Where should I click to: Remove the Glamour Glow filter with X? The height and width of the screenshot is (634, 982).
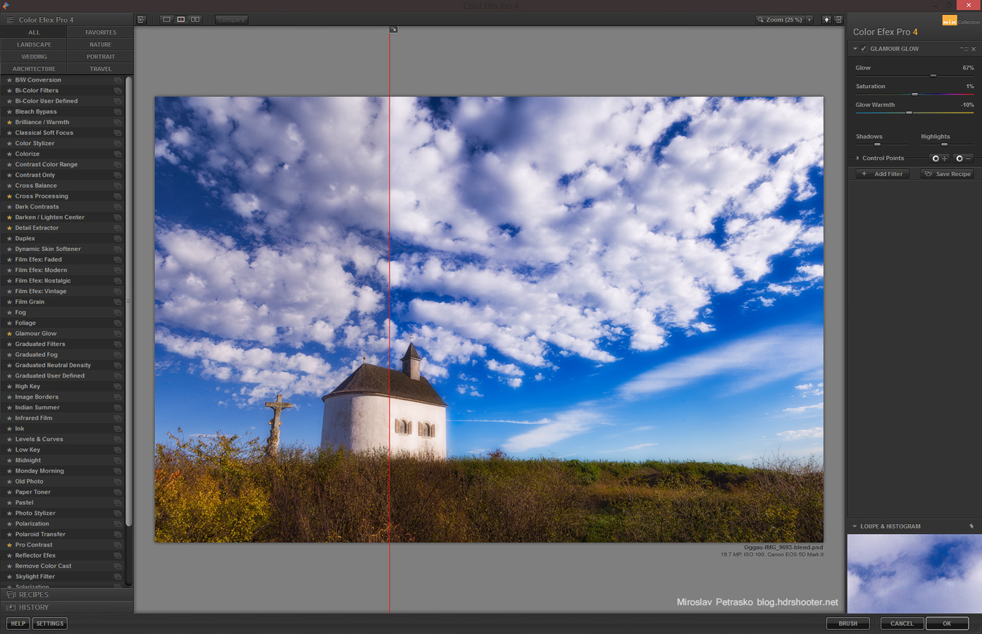pos(974,49)
